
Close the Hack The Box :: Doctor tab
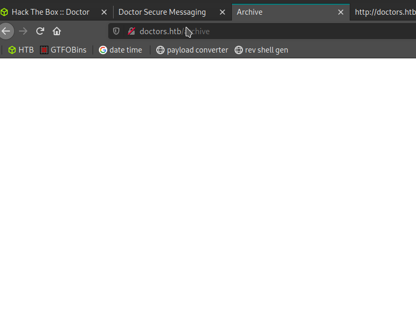[104, 12]
